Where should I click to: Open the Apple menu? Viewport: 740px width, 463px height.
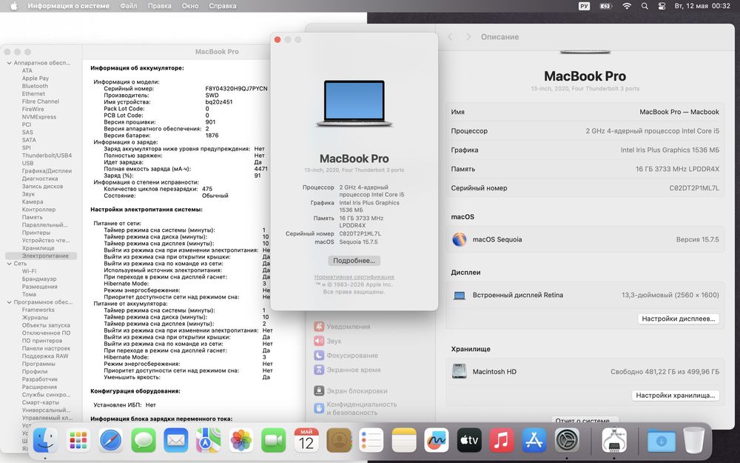pyautogui.click(x=13, y=6)
